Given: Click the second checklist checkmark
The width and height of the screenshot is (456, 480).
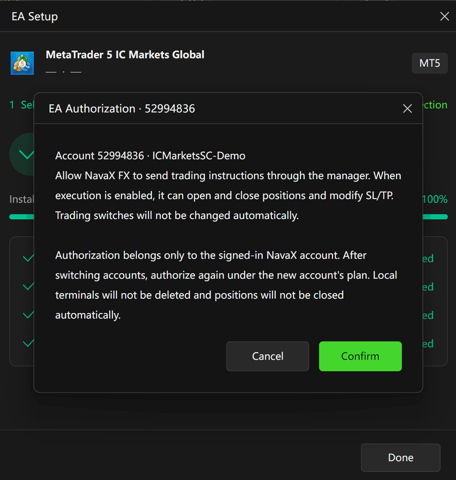Looking at the screenshot, I should click(28, 286).
